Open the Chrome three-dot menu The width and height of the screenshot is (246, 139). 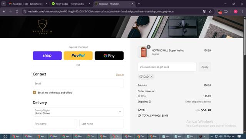pos(242,12)
